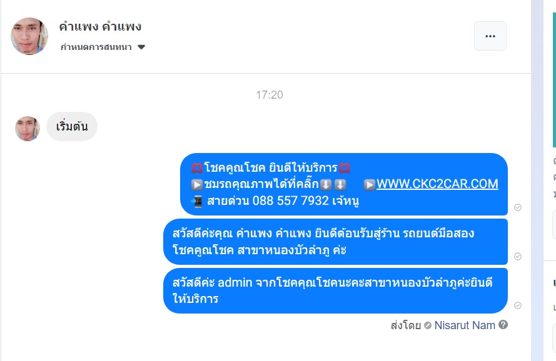
Task: Click the sender name Nisarut Nam
Action: (x=465, y=325)
